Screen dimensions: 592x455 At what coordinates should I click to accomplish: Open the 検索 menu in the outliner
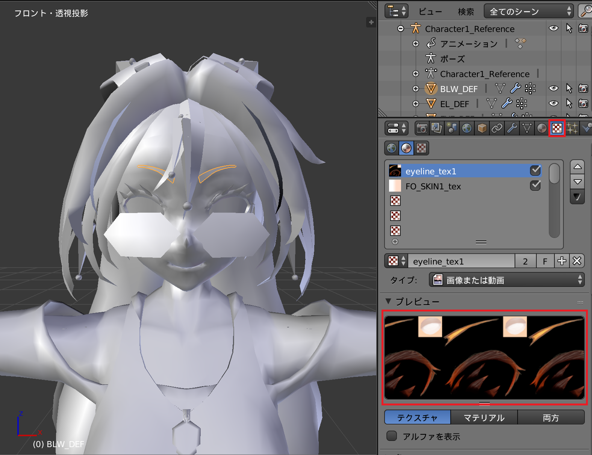point(466,12)
